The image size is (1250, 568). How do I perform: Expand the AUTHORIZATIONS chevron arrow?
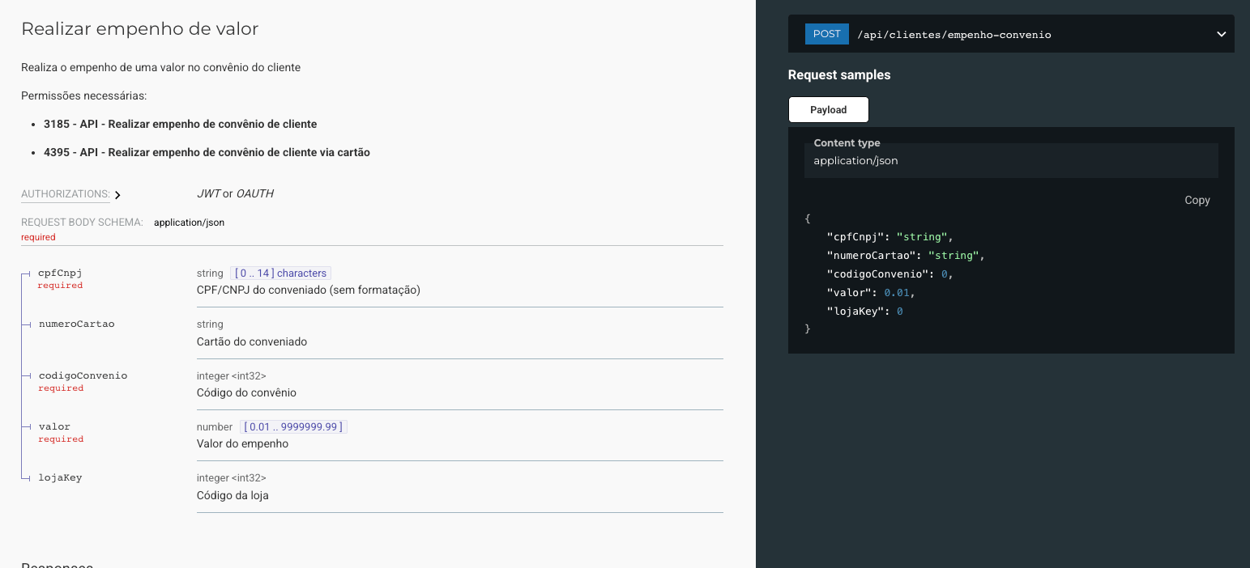tap(117, 195)
